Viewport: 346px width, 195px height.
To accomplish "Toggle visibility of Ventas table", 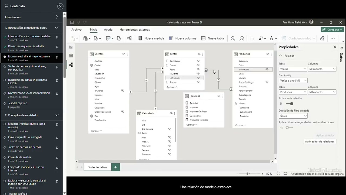I will point(199,54).
